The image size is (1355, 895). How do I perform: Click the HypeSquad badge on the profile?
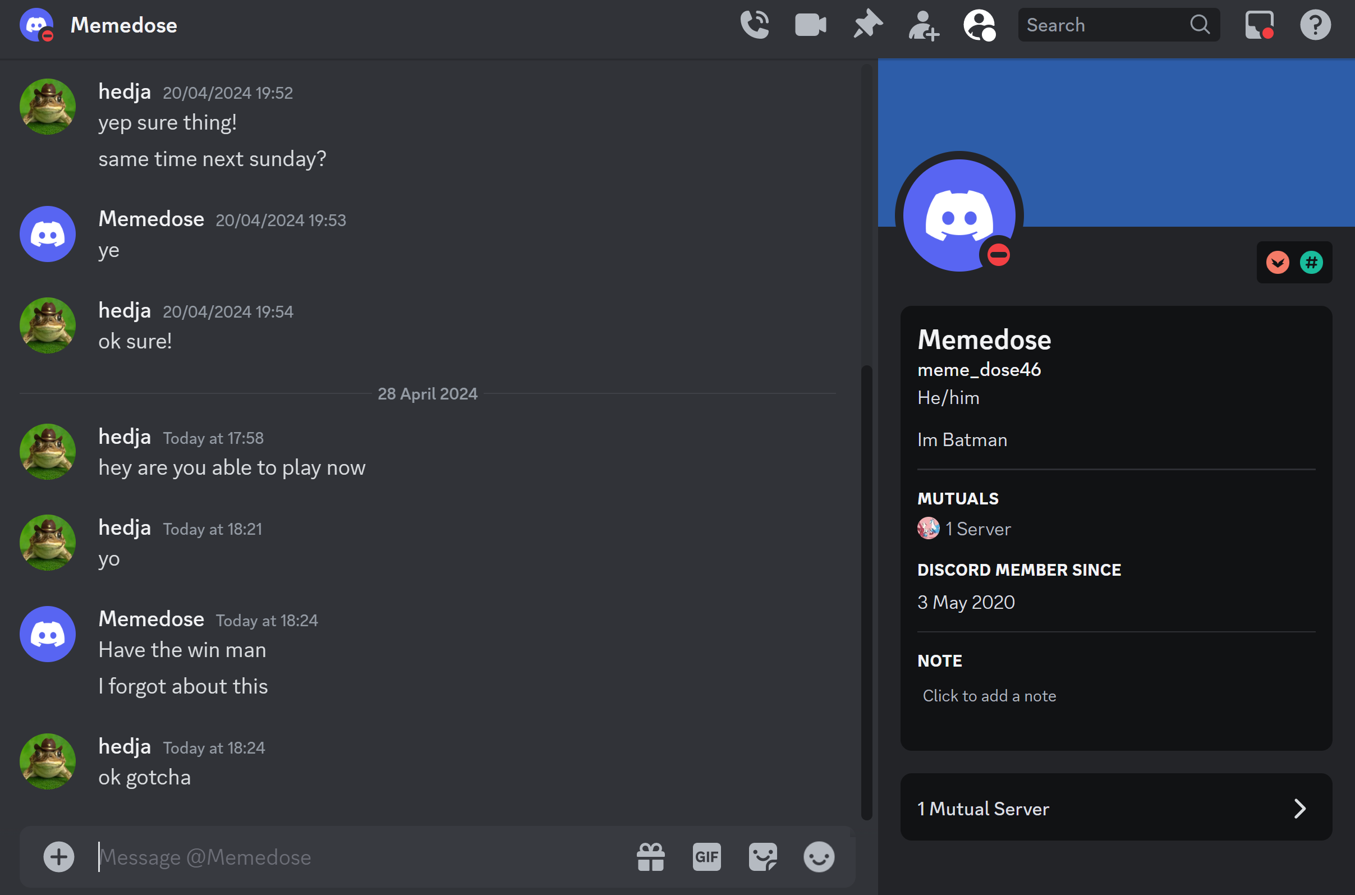[x=1278, y=263]
